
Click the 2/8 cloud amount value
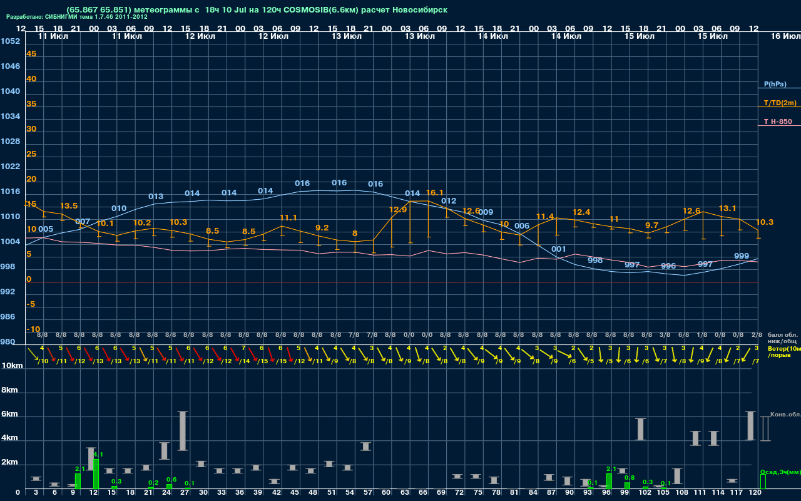click(757, 335)
